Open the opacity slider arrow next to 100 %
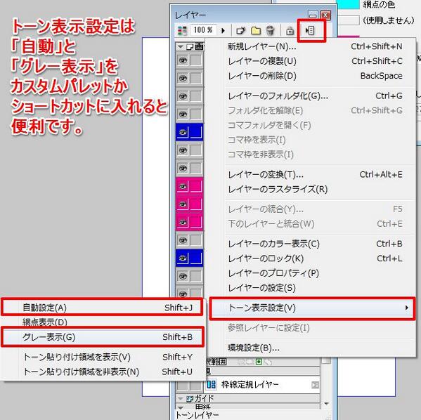Viewport: 421px width, 420px height. 223,31
